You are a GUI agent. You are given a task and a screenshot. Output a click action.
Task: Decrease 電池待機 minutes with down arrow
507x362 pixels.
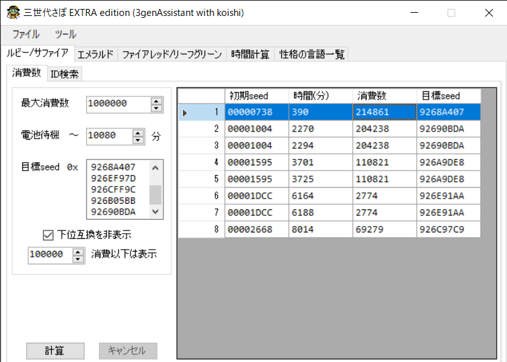(x=138, y=140)
